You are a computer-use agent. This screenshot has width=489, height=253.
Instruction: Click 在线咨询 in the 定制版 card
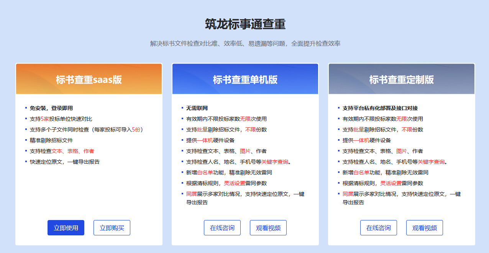[x=379, y=228]
